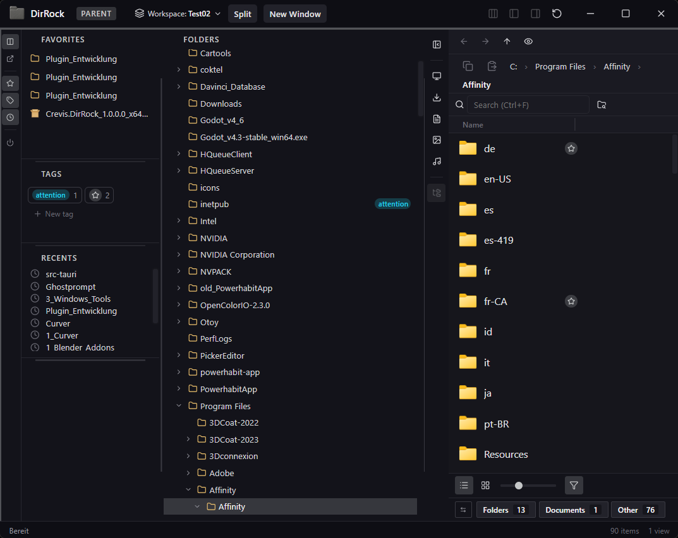Click the power icon in left sidebar
This screenshot has width=678, height=538.
[10, 143]
